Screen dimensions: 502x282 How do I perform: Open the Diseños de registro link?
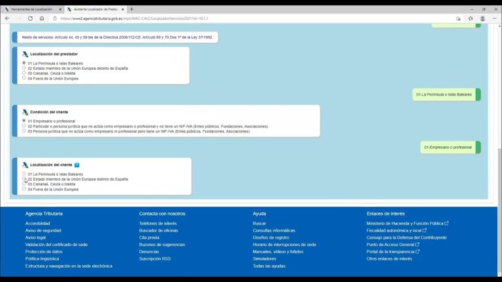[271, 237]
